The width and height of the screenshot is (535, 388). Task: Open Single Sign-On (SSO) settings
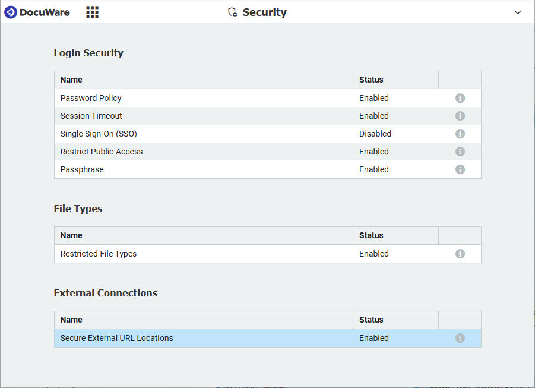click(x=99, y=134)
